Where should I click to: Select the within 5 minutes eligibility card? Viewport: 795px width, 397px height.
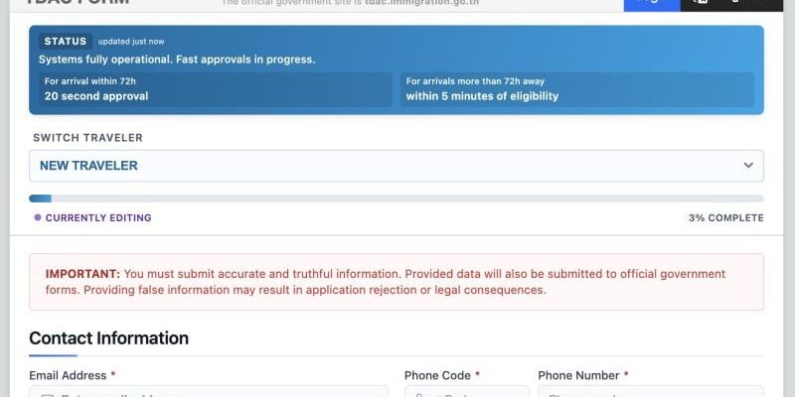pyautogui.click(x=577, y=89)
